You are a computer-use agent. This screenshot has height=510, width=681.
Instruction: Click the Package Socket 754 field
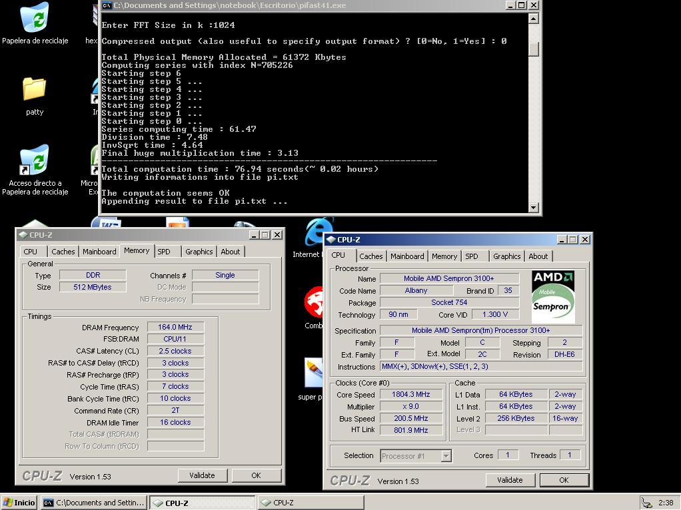coord(449,302)
